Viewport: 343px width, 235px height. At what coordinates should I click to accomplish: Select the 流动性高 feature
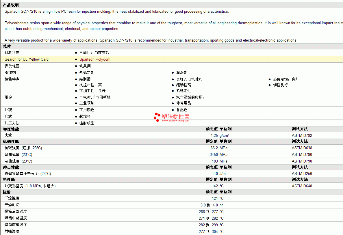click(183, 85)
